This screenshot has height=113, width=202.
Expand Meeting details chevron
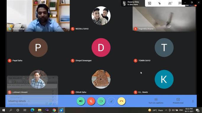(29, 101)
